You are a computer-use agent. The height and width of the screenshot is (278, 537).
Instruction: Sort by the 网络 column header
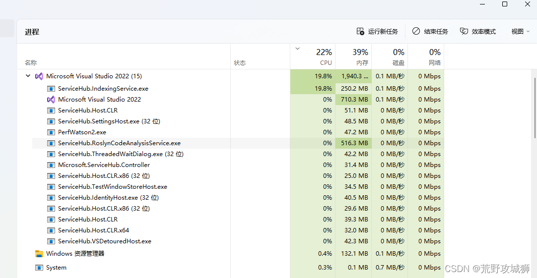point(426,56)
